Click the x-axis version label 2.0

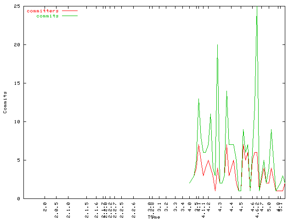45,206
